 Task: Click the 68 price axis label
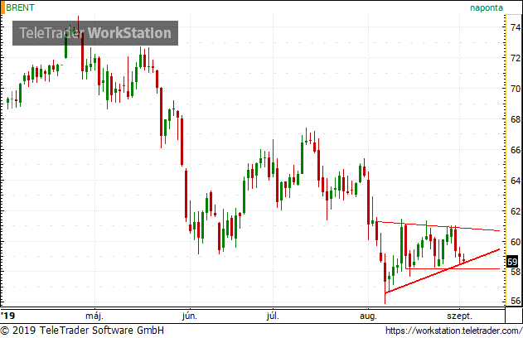point(516,119)
